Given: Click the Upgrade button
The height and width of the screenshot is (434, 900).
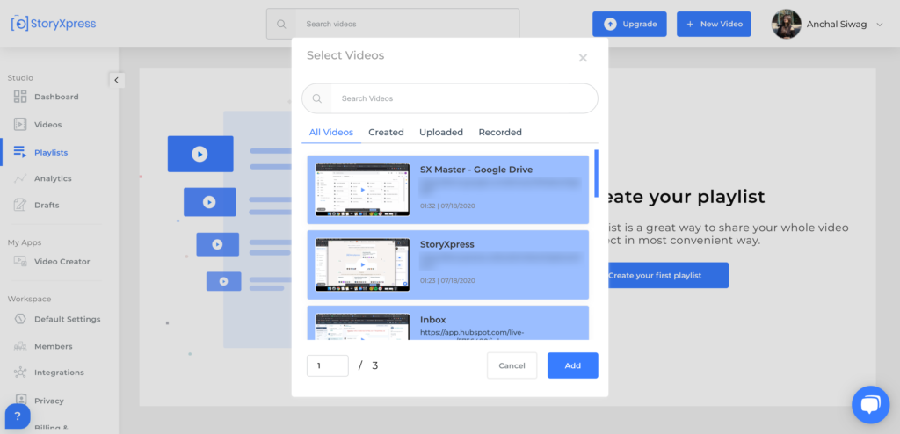Looking at the screenshot, I should 629,24.
